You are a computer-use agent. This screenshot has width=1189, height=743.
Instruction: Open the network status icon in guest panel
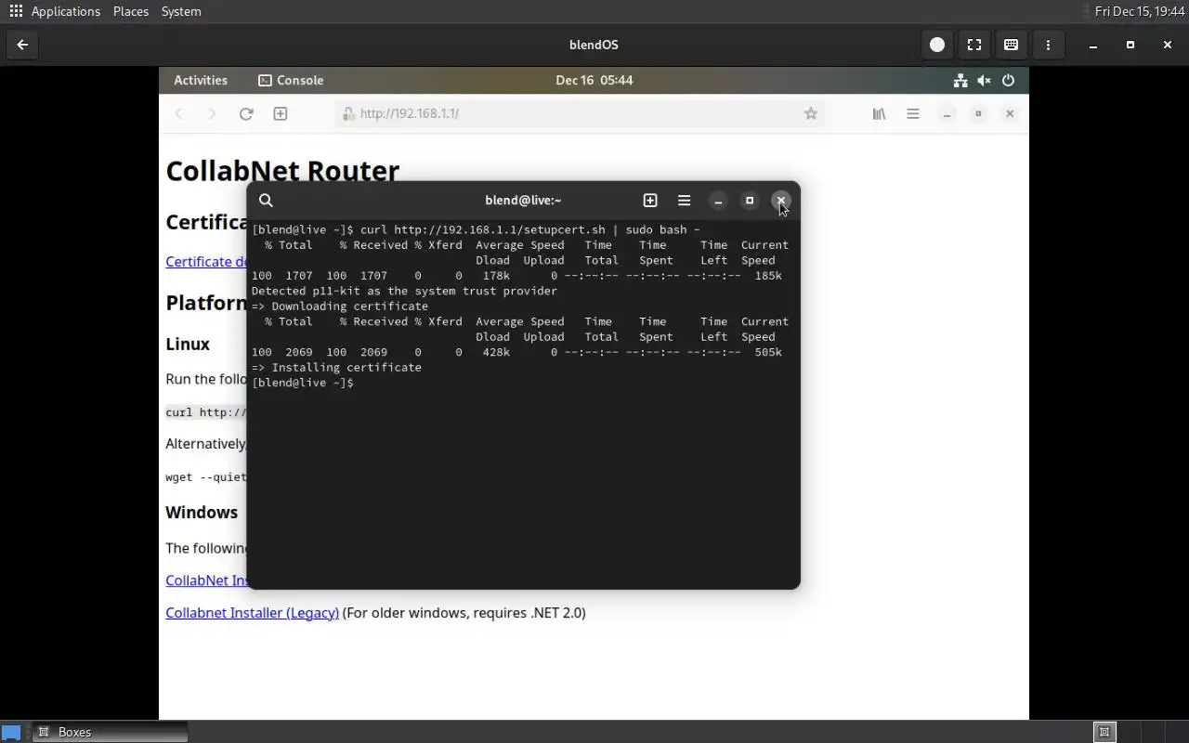960,80
